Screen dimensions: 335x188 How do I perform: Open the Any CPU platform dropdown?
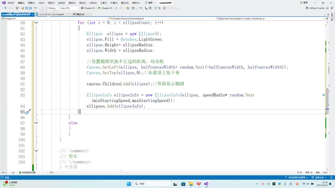click(x=70, y=8)
